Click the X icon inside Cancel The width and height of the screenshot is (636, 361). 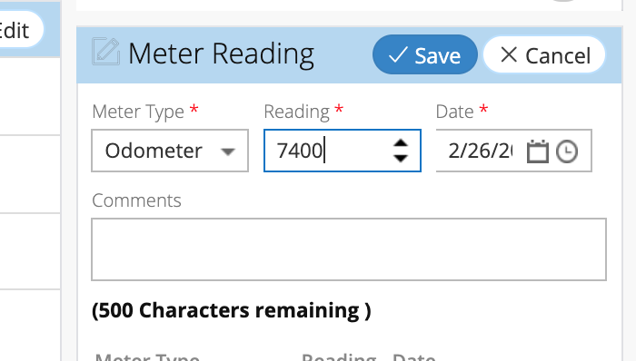coord(509,54)
